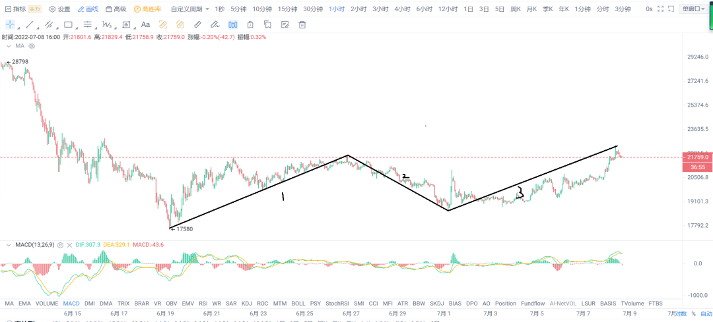
Task: Switch to the 周K timeframe
Action: (516, 9)
